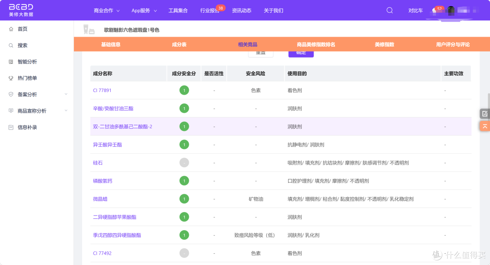Switch to the 基础信息 tab
This screenshot has width=490, height=265.
coord(111,44)
